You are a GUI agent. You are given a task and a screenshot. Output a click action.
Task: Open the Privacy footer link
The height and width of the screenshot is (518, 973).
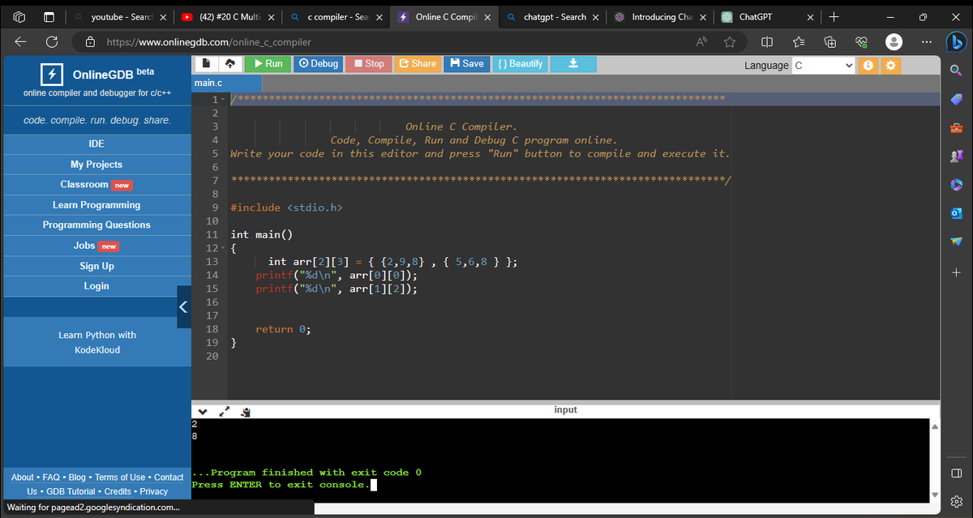tap(153, 491)
